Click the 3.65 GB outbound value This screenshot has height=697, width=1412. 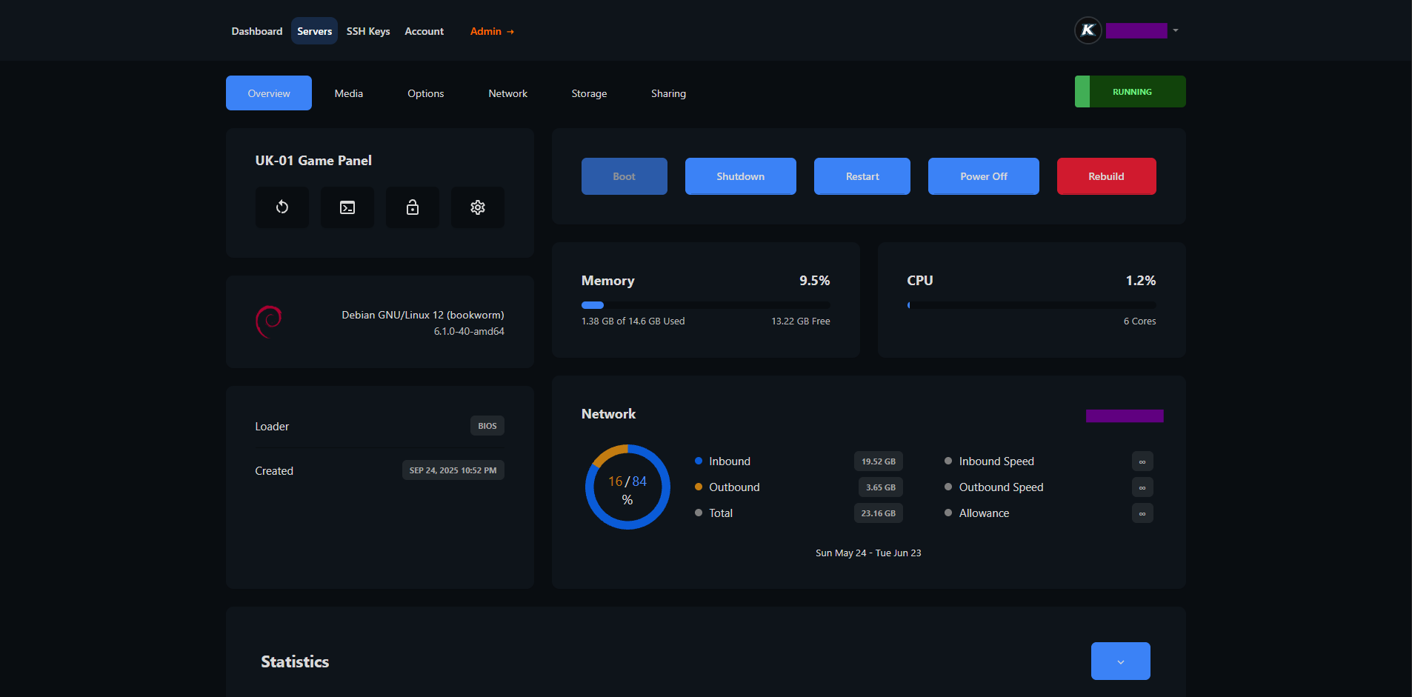point(881,487)
